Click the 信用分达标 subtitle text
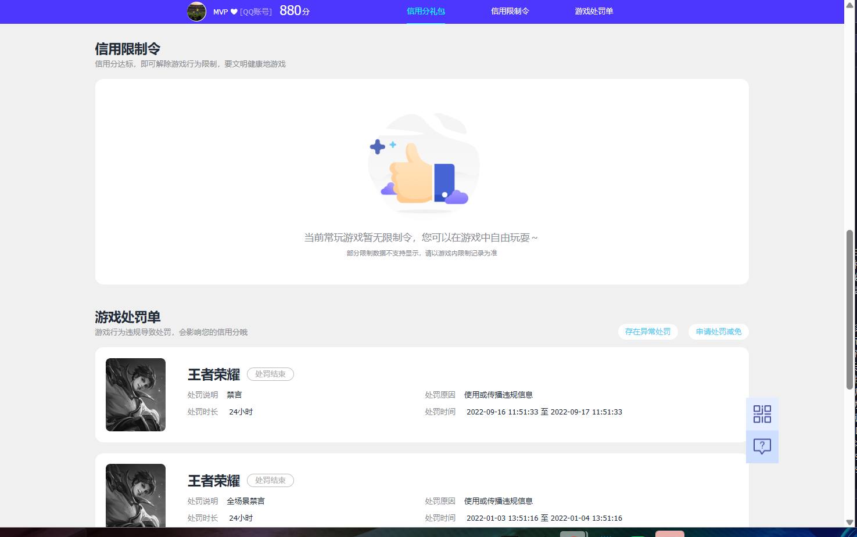 pyautogui.click(x=191, y=64)
